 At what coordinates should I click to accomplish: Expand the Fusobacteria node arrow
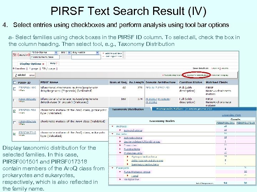click(120, 149)
